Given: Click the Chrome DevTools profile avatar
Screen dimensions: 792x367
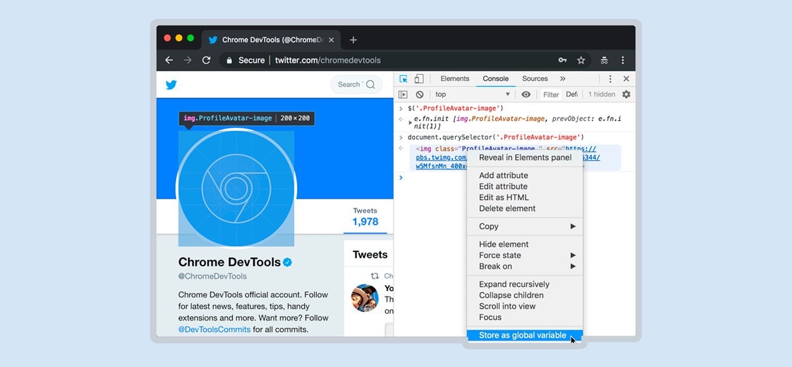Looking at the screenshot, I should point(236,189).
